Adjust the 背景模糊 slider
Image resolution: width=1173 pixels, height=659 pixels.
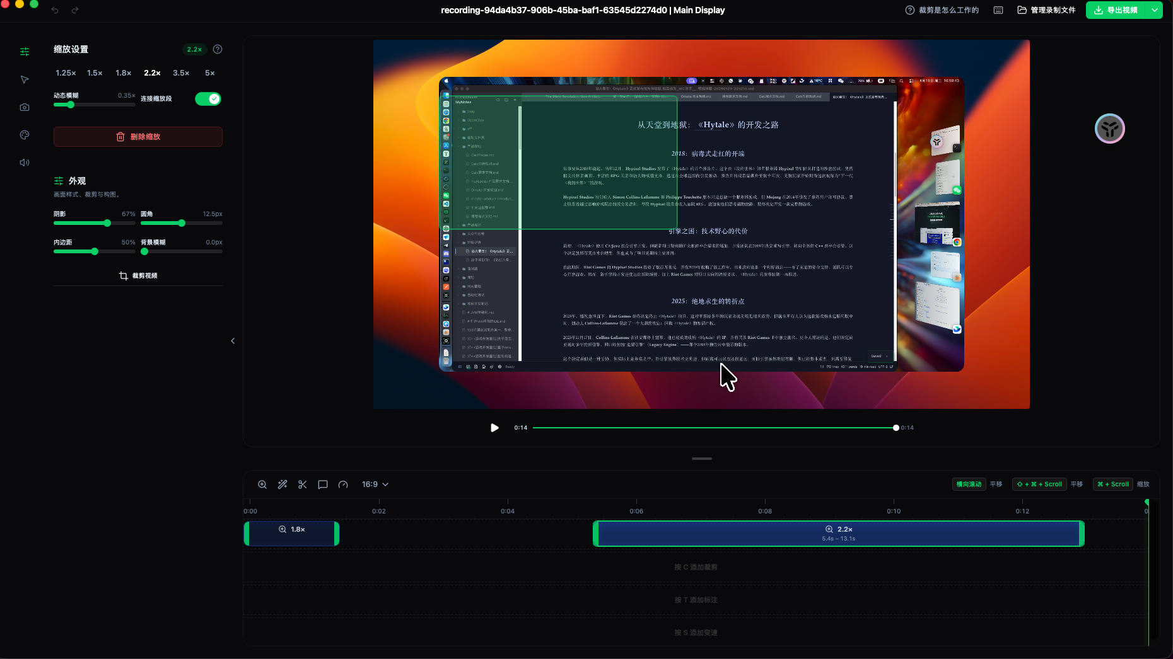coord(182,251)
